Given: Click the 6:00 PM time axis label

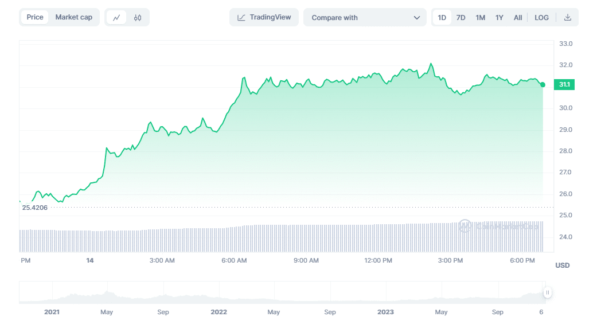Looking at the screenshot, I should tap(522, 260).
